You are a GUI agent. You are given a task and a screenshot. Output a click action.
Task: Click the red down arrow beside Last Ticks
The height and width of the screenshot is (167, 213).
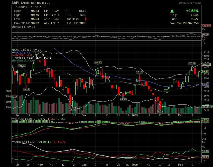(86, 19)
